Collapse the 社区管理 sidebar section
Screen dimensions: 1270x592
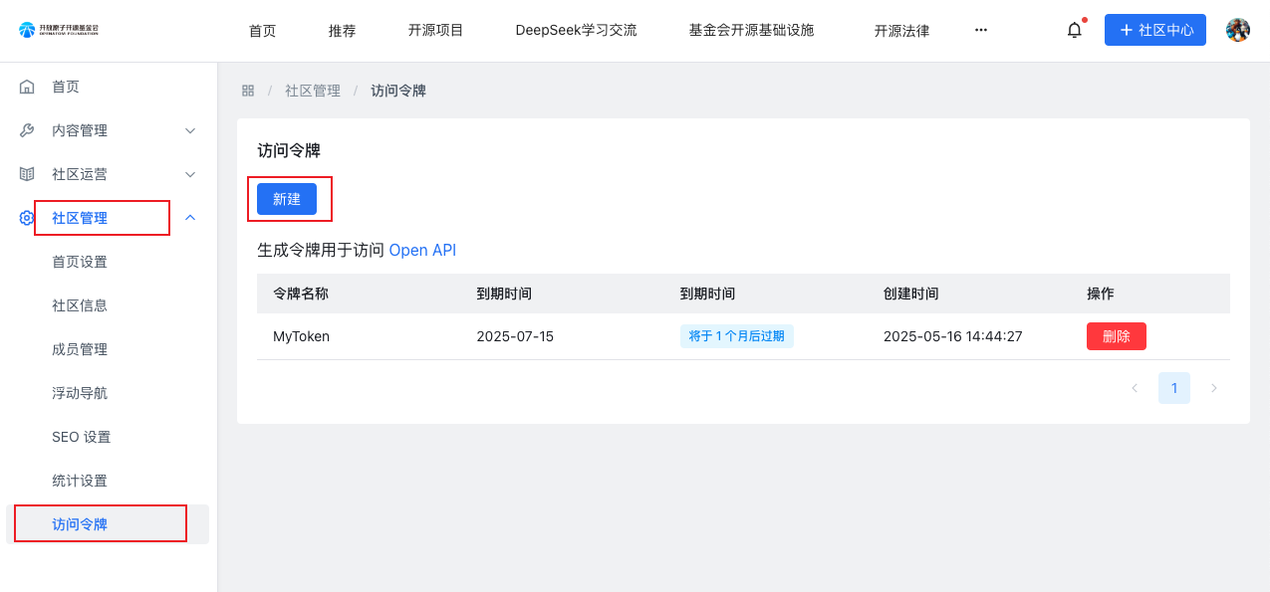click(x=190, y=218)
